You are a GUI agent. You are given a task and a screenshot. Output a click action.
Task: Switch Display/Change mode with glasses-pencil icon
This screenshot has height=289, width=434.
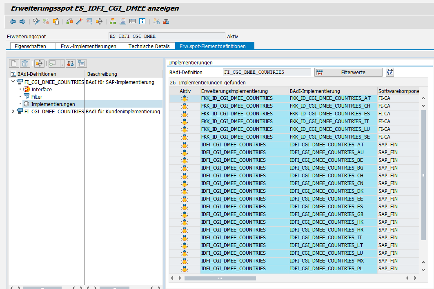tap(36, 21)
